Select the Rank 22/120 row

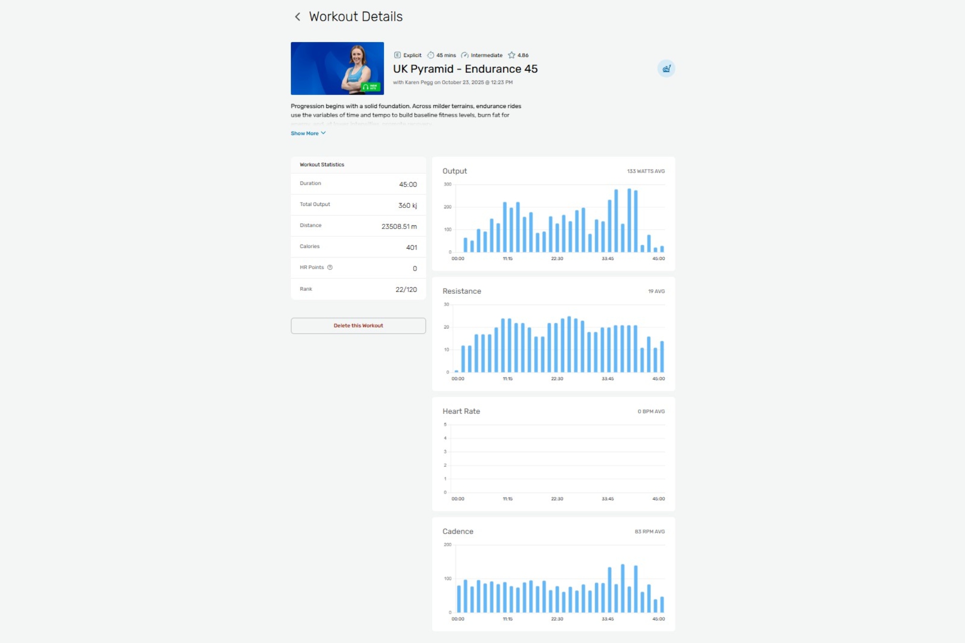click(x=358, y=289)
